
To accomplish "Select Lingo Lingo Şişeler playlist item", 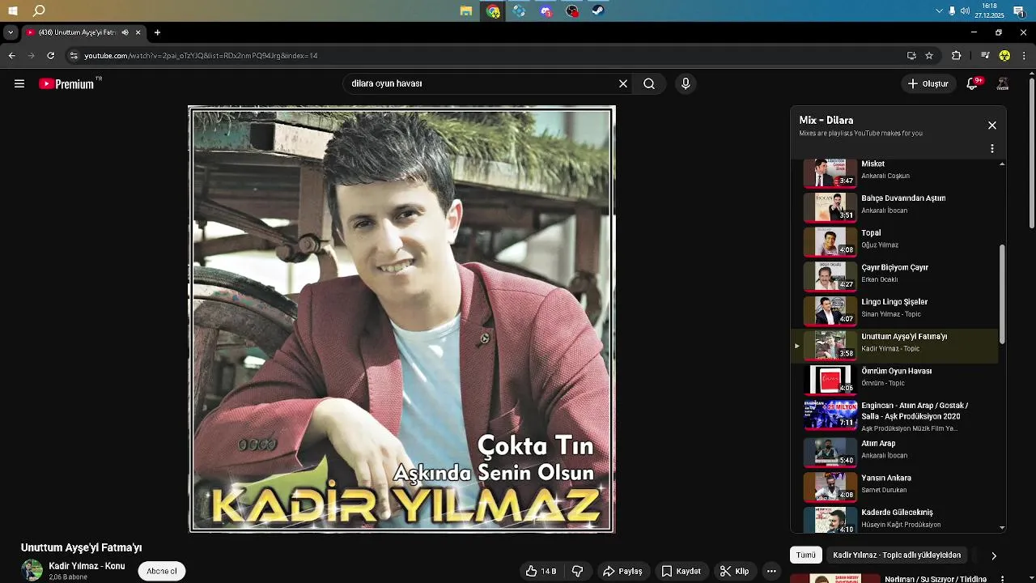I will click(894, 310).
